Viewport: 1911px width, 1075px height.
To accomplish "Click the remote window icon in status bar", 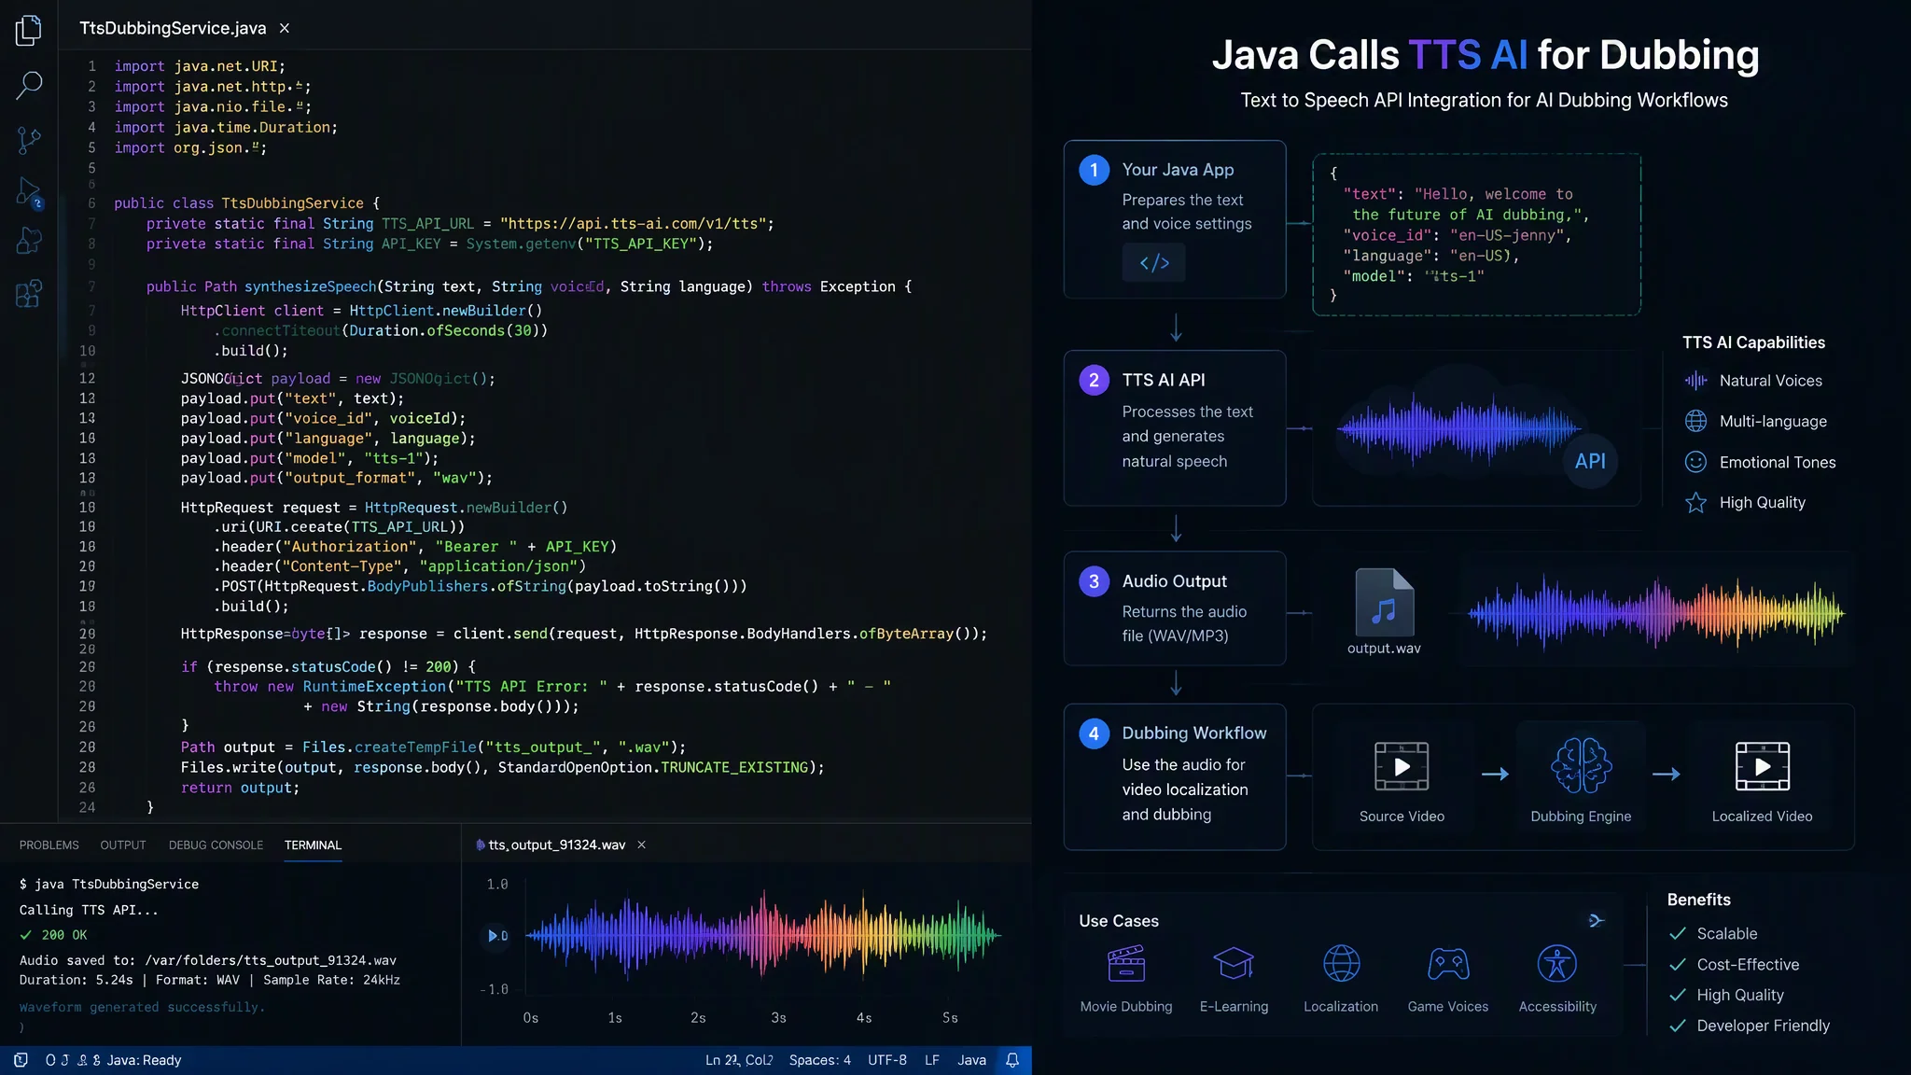I will point(21,1060).
